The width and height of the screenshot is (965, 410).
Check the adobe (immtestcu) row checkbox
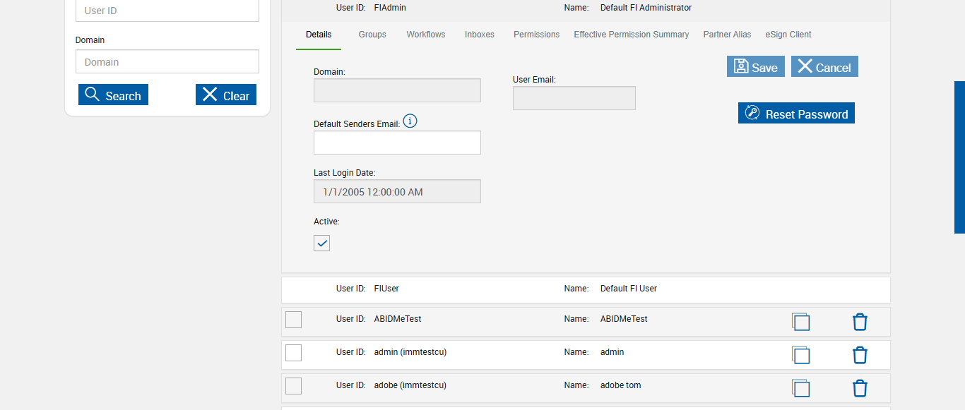(294, 386)
